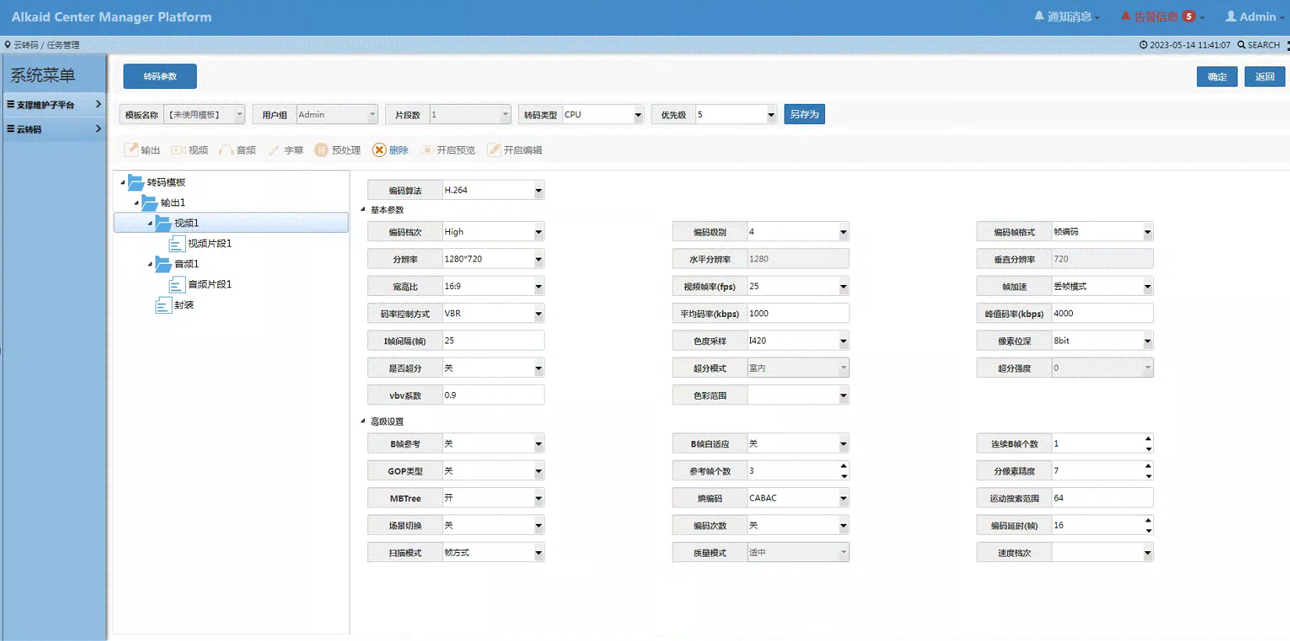Click the SEARCH magnifier icon
The image size is (1290, 641).
tap(1242, 45)
